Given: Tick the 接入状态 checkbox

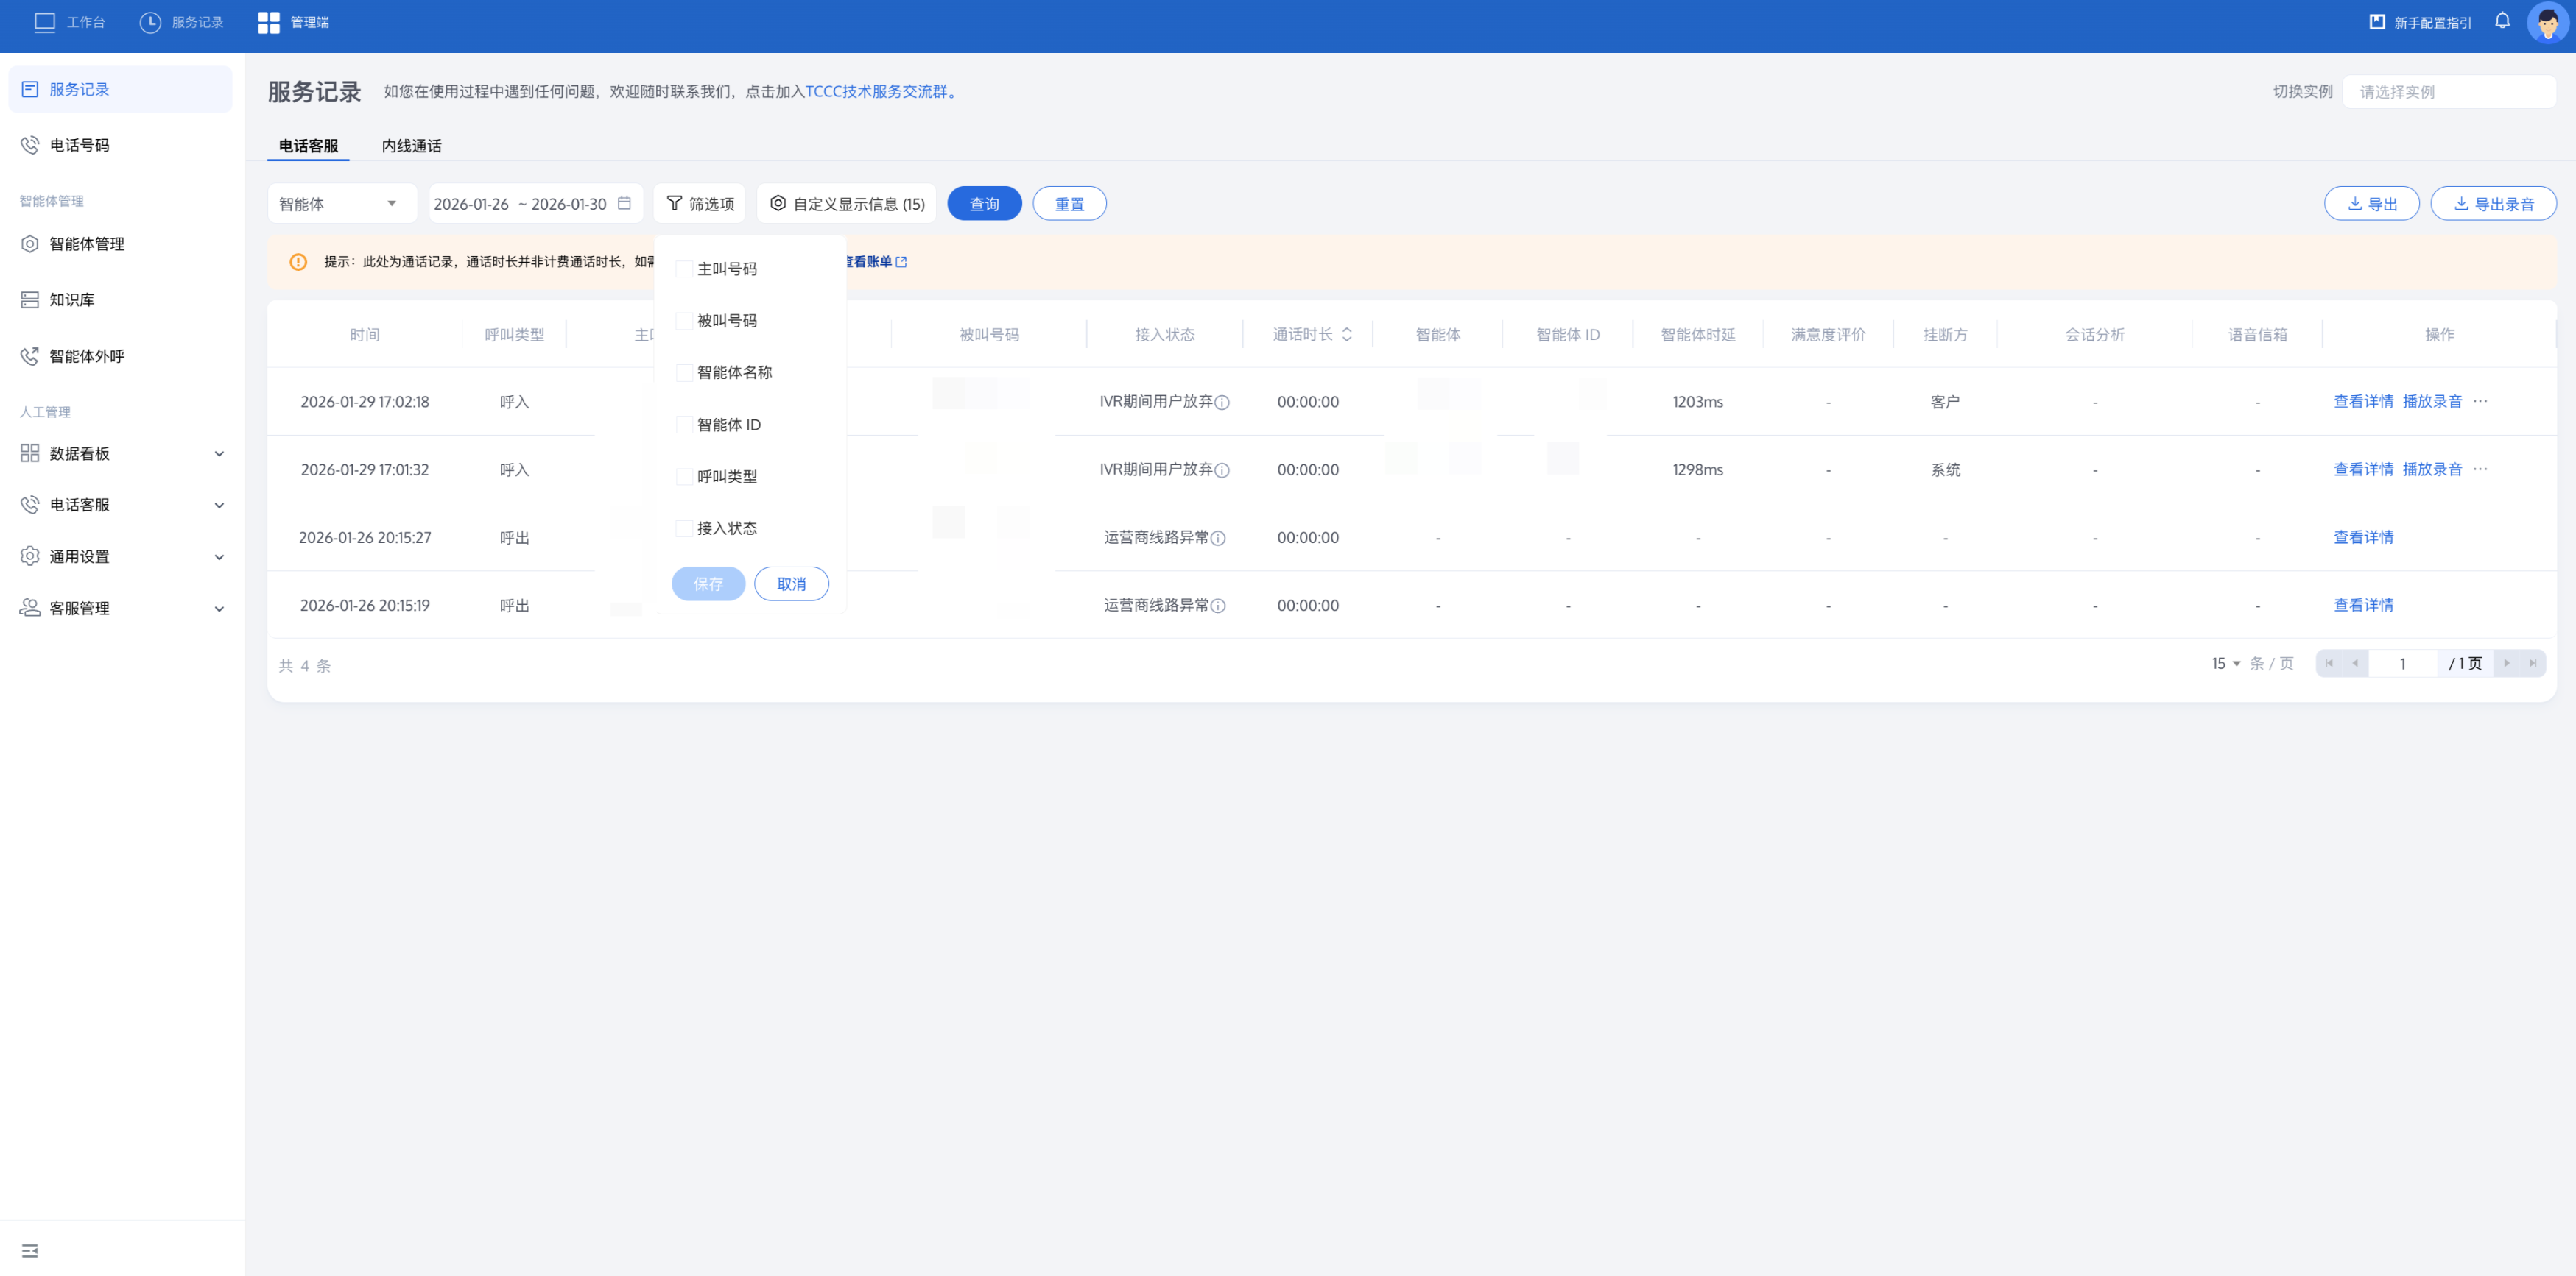Looking at the screenshot, I should click(x=684, y=528).
